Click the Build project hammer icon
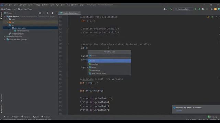Image resolution: width=220 pixels, height=123 pixels. point(171,9)
